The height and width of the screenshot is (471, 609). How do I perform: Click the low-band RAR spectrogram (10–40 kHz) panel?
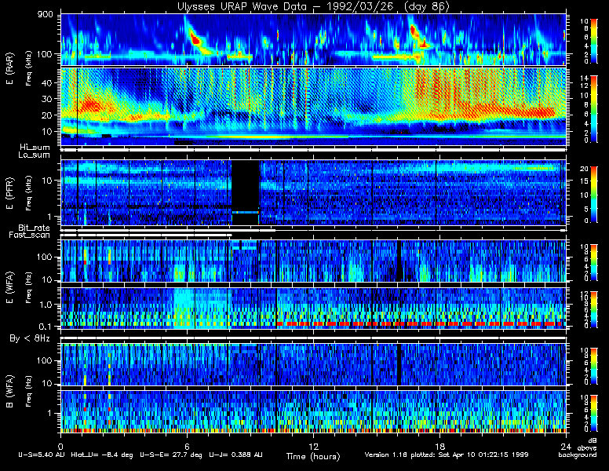click(313, 107)
